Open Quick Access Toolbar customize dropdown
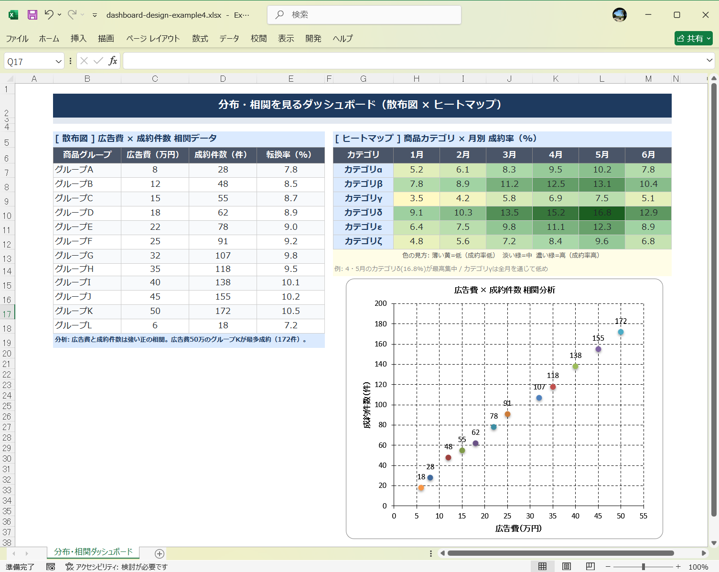719x572 pixels. click(95, 15)
